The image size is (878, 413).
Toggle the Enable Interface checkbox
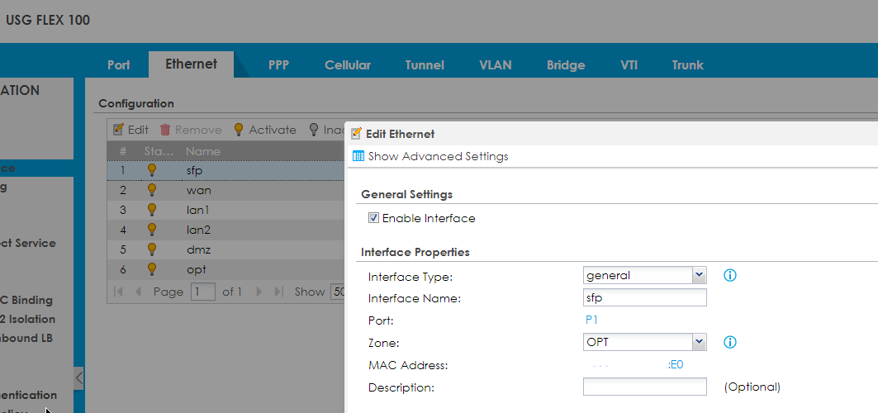point(374,219)
